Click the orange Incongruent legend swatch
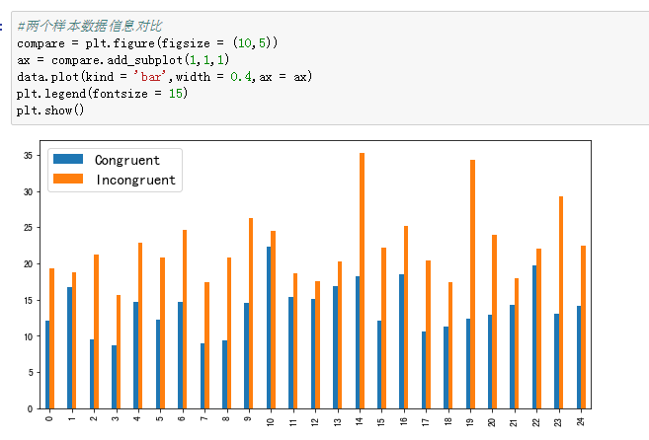Screen dimensions: 649x440 (68, 179)
